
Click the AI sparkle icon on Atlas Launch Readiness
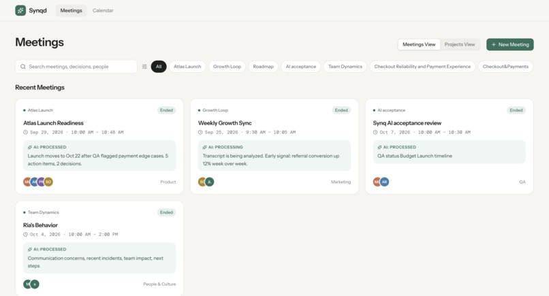tap(30, 147)
